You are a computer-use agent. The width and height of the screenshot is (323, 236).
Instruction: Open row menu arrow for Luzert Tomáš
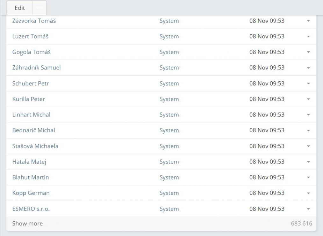(x=308, y=36)
